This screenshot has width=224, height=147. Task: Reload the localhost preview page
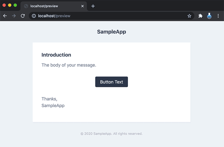point(23,16)
